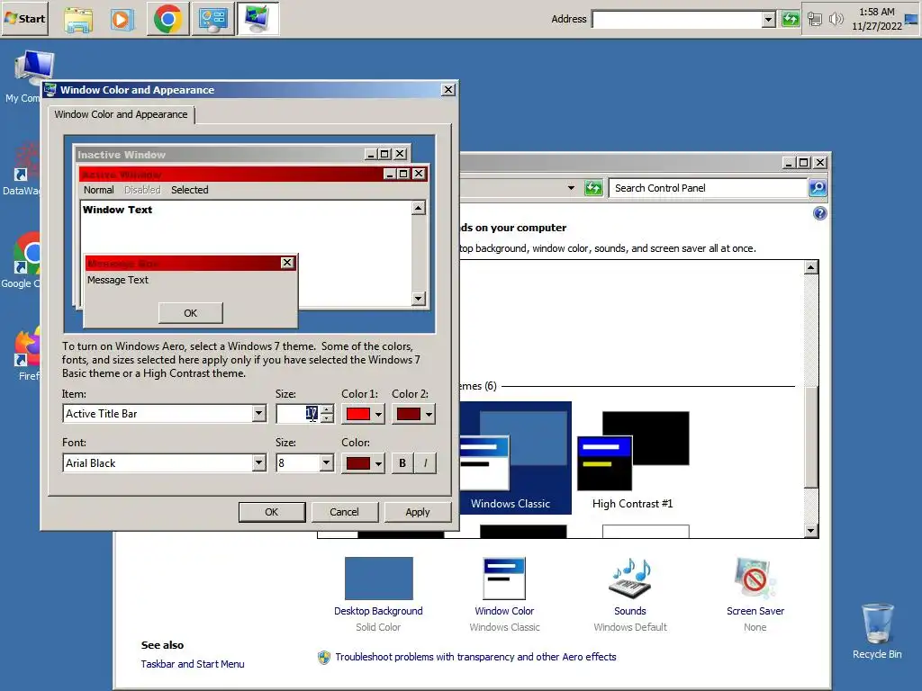The height and width of the screenshot is (691, 922).
Task: Click the Apply button
Action: (x=418, y=512)
